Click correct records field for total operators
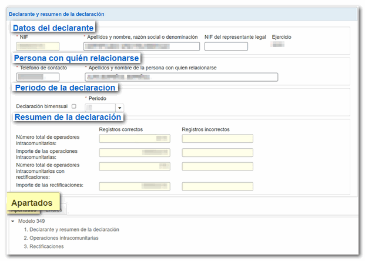365x261 pixels. 135,139
